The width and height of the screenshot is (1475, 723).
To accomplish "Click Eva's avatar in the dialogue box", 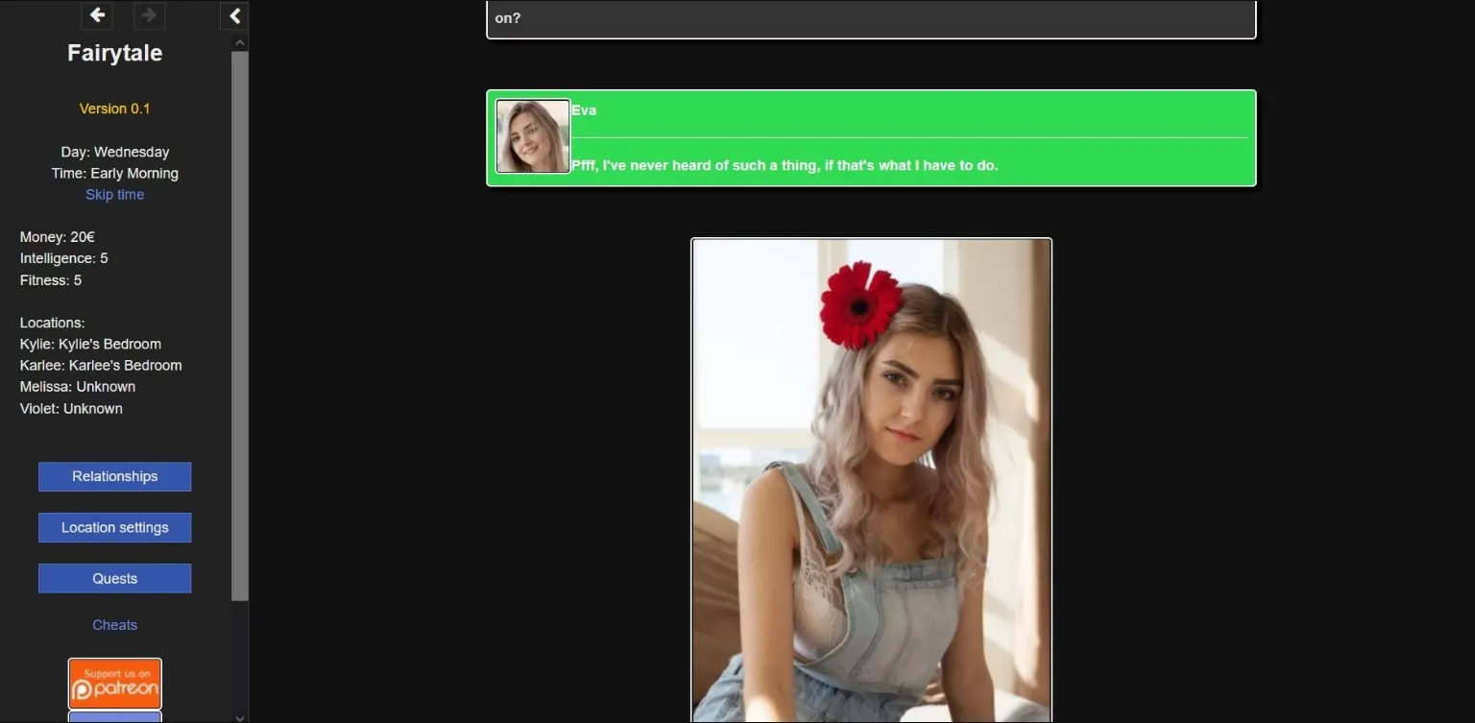I will click(533, 136).
